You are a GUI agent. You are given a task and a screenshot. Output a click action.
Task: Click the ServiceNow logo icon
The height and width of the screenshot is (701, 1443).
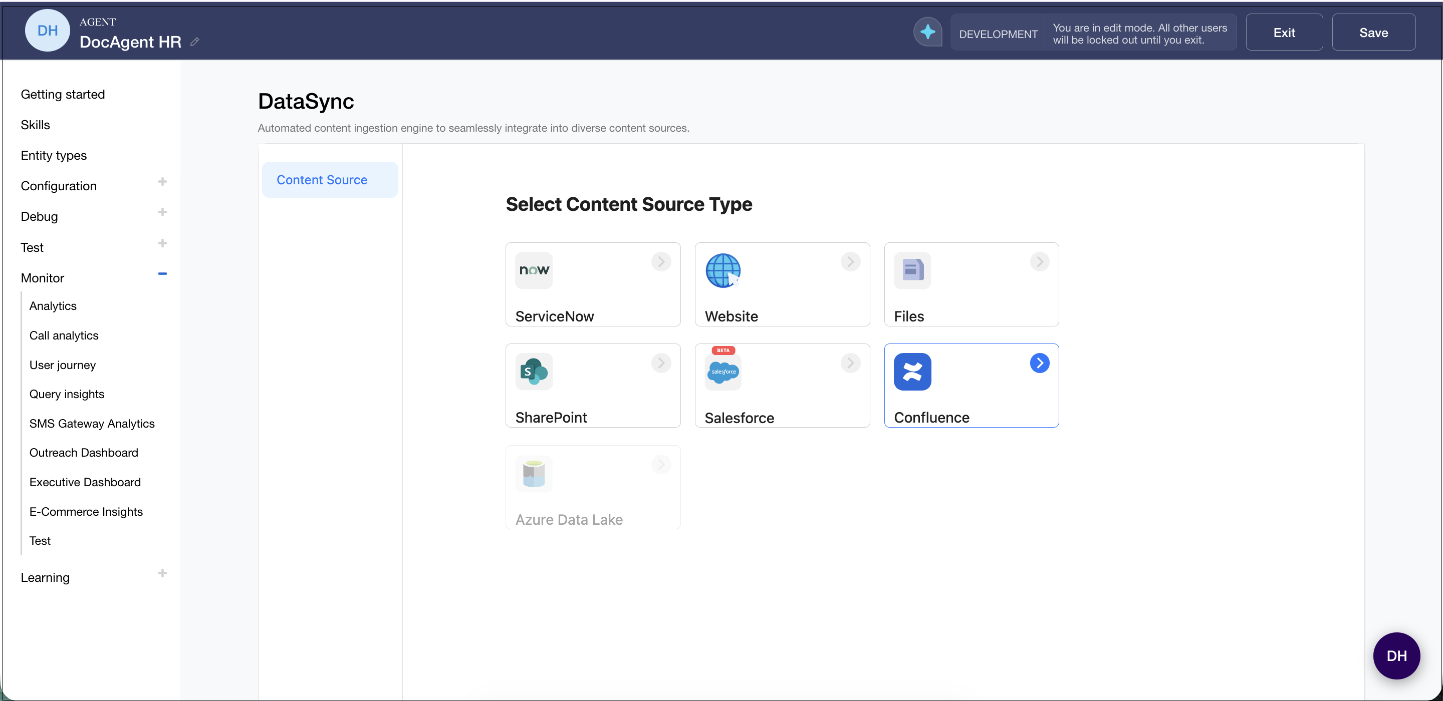[x=533, y=270]
